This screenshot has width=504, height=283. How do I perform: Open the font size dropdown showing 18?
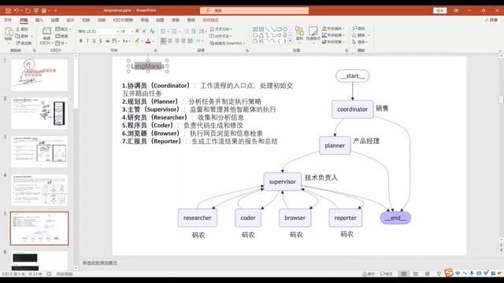(132, 31)
